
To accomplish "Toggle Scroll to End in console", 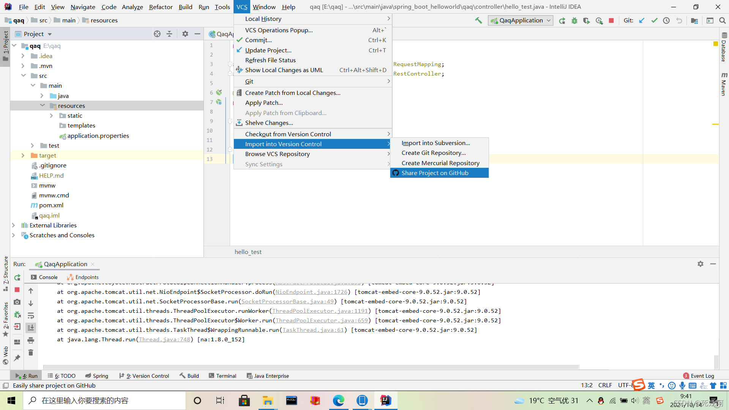I will 31,328.
